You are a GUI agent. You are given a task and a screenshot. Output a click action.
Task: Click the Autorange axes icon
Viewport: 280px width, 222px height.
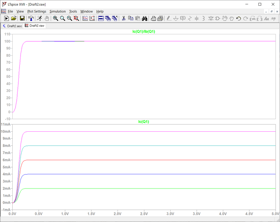(85, 18)
